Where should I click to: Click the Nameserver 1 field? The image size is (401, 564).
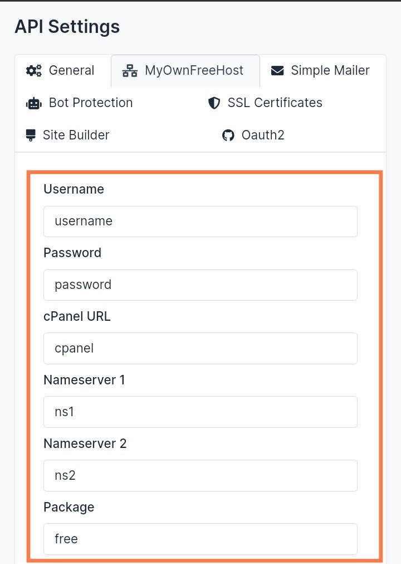pos(200,412)
